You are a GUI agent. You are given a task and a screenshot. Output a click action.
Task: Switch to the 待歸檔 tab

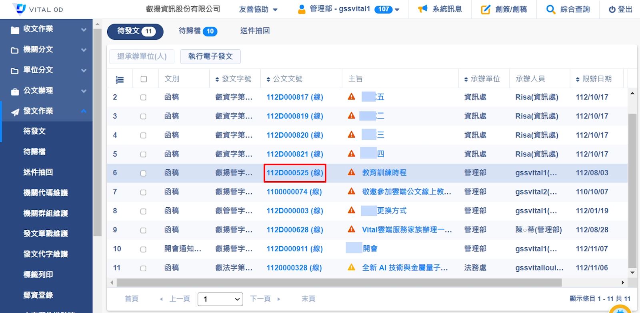point(198,31)
